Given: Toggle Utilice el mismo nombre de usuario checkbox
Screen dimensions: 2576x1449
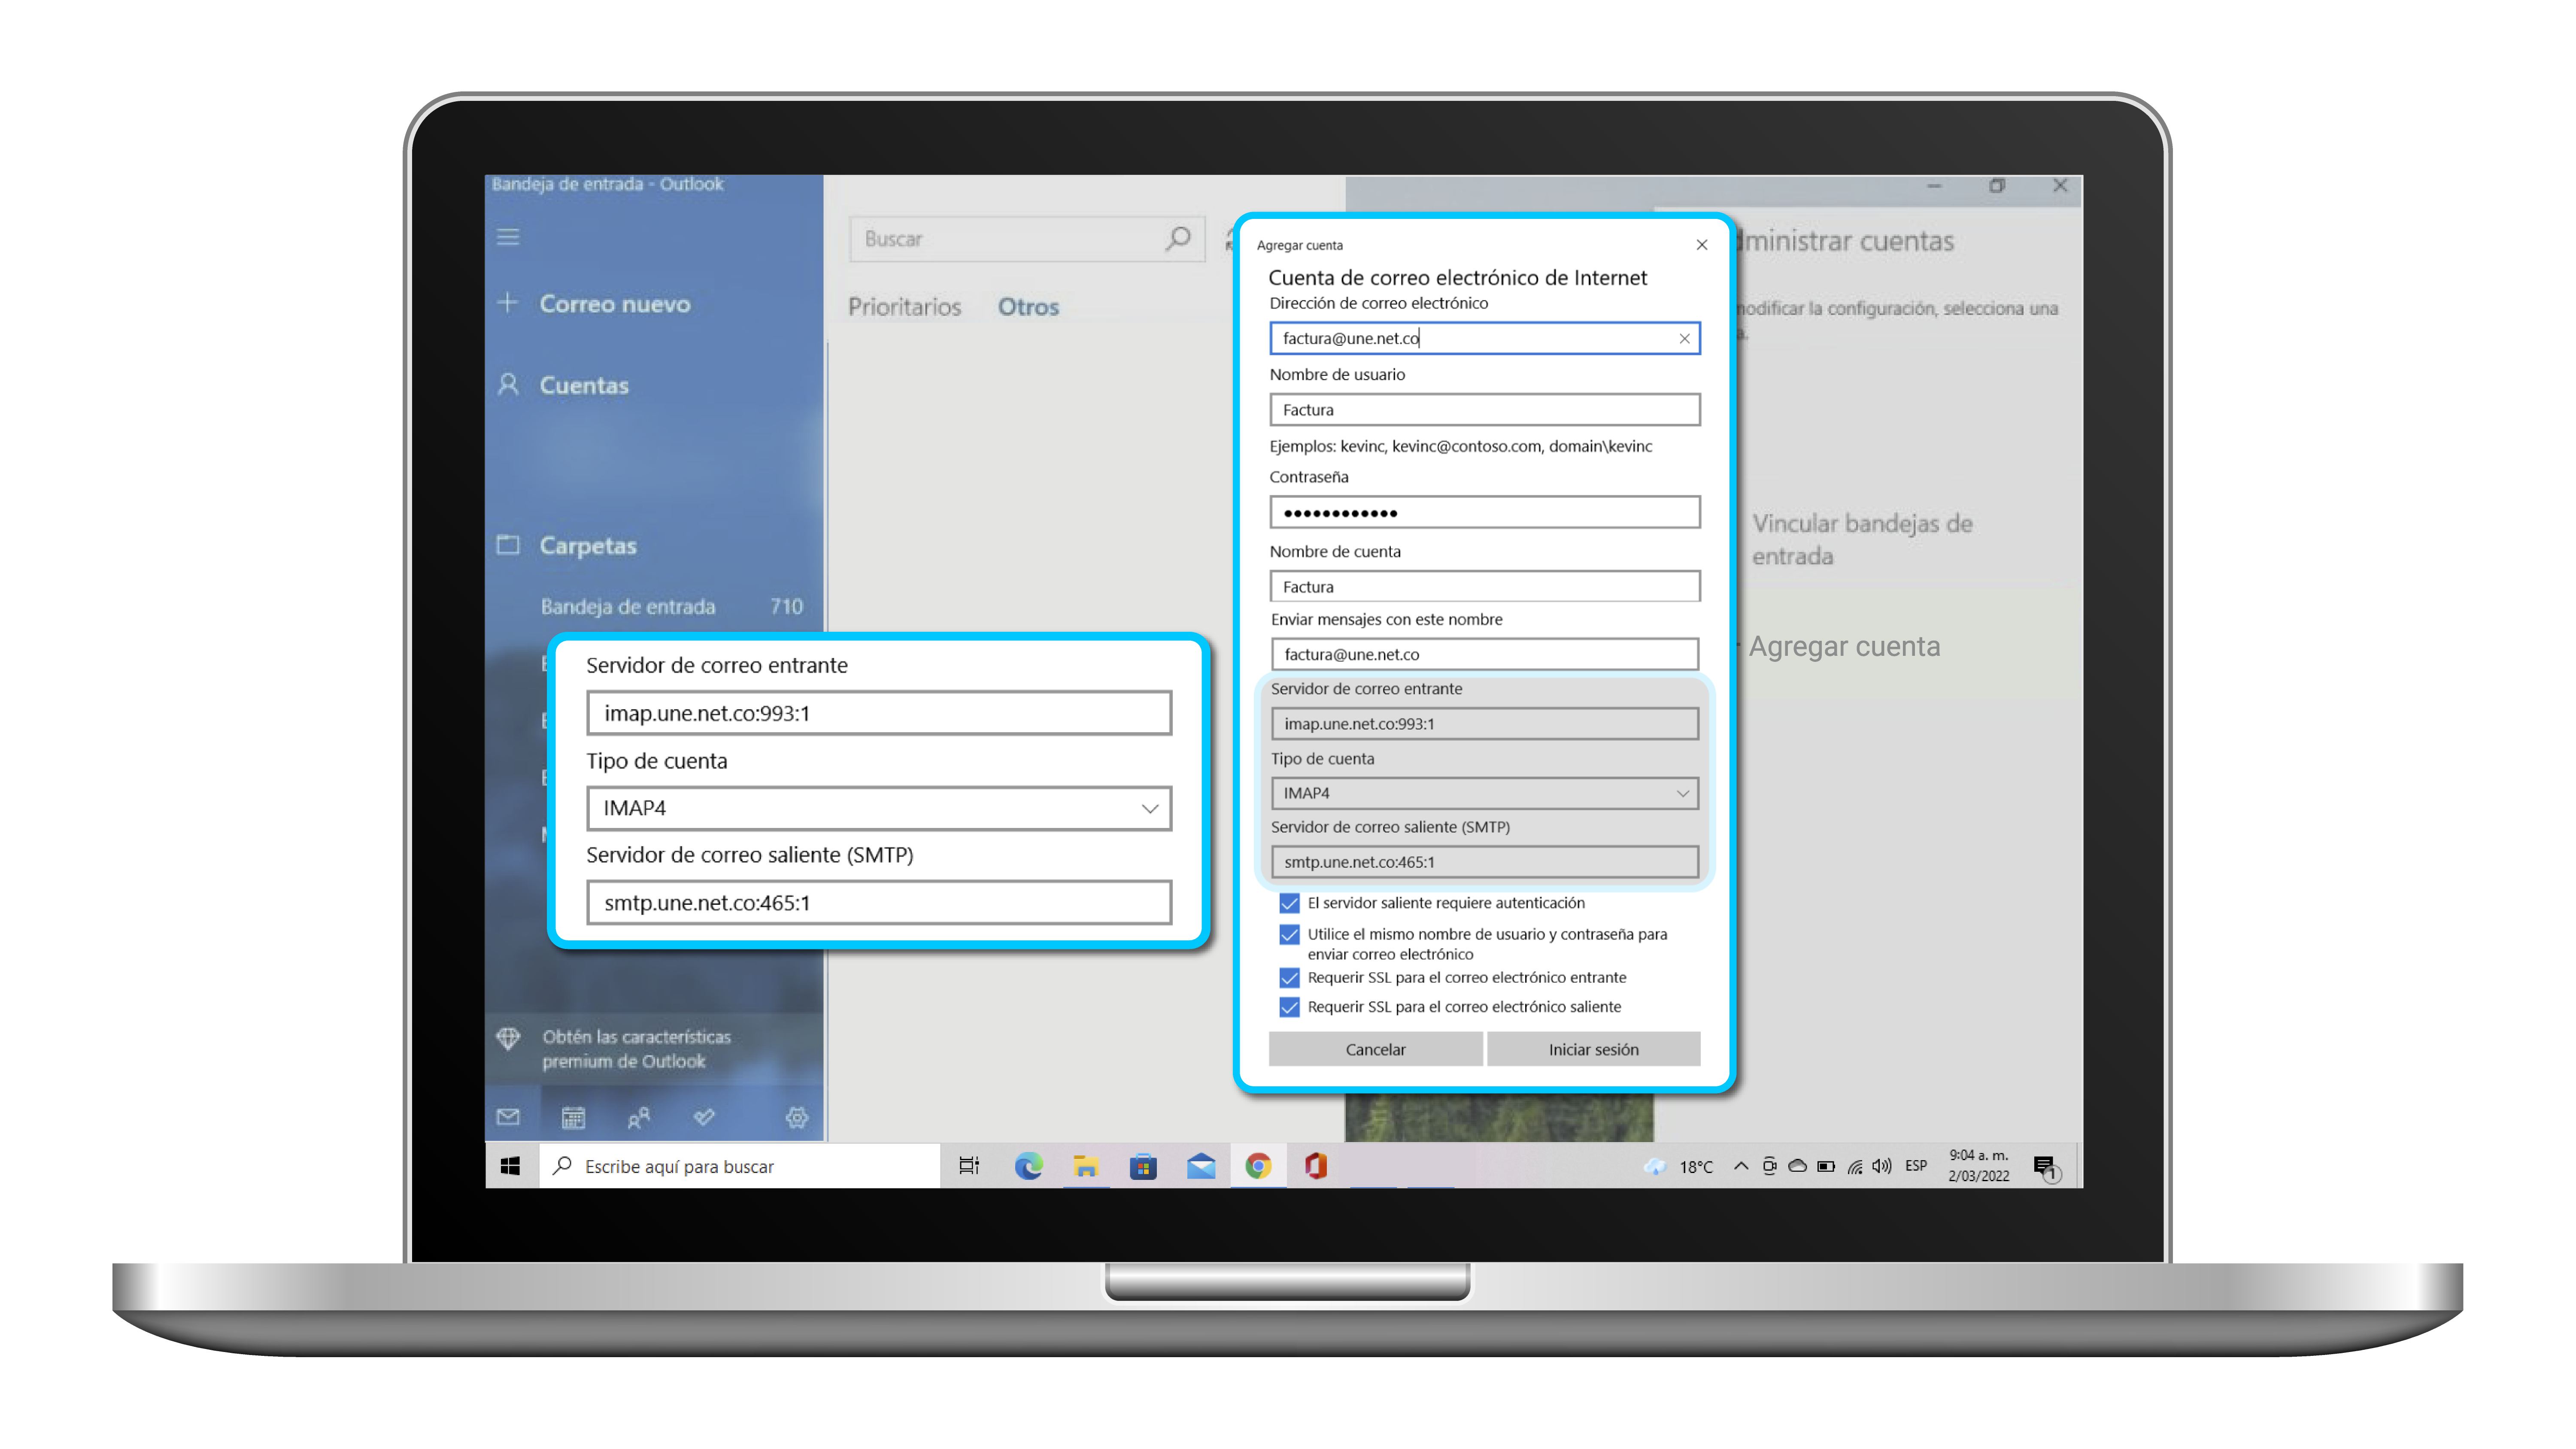Looking at the screenshot, I should click(1289, 934).
